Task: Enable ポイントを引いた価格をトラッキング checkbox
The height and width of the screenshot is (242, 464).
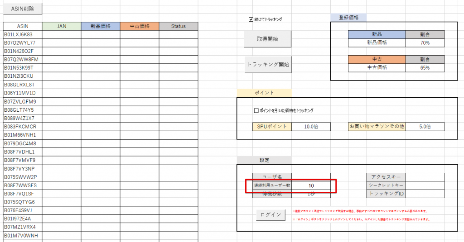Action: click(256, 110)
